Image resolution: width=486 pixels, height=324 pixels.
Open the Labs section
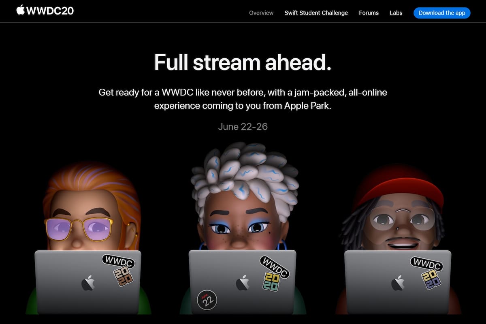tap(396, 13)
